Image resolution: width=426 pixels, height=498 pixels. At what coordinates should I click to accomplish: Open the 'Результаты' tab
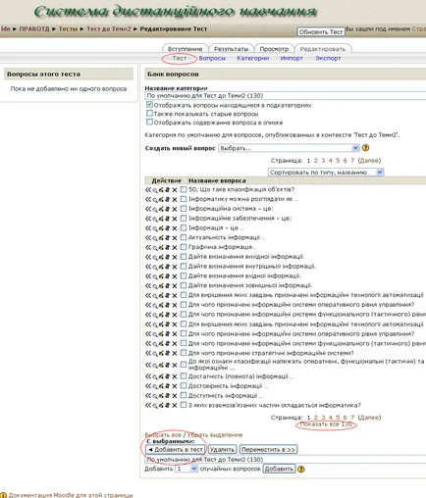click(x=231, y=49)
